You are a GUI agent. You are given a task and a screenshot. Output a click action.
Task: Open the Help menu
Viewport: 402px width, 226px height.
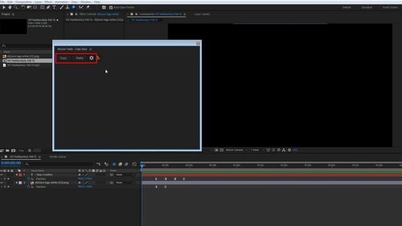pyautogui.click(x=97, y=2)
